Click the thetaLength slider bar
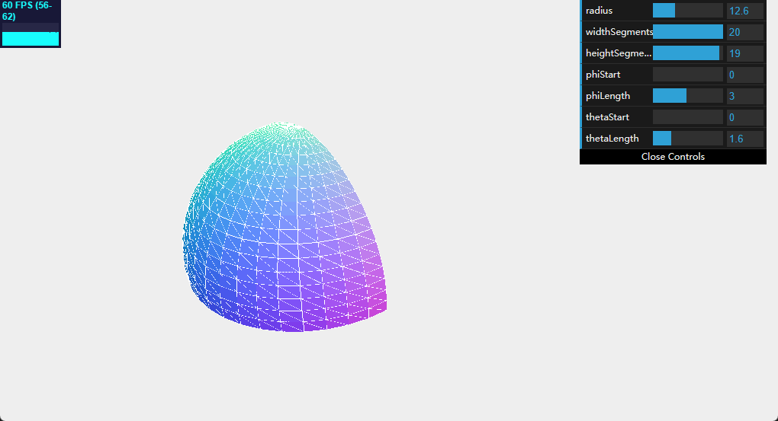The height and width of the screenshot is (421, 778). (x=687, y=139)
